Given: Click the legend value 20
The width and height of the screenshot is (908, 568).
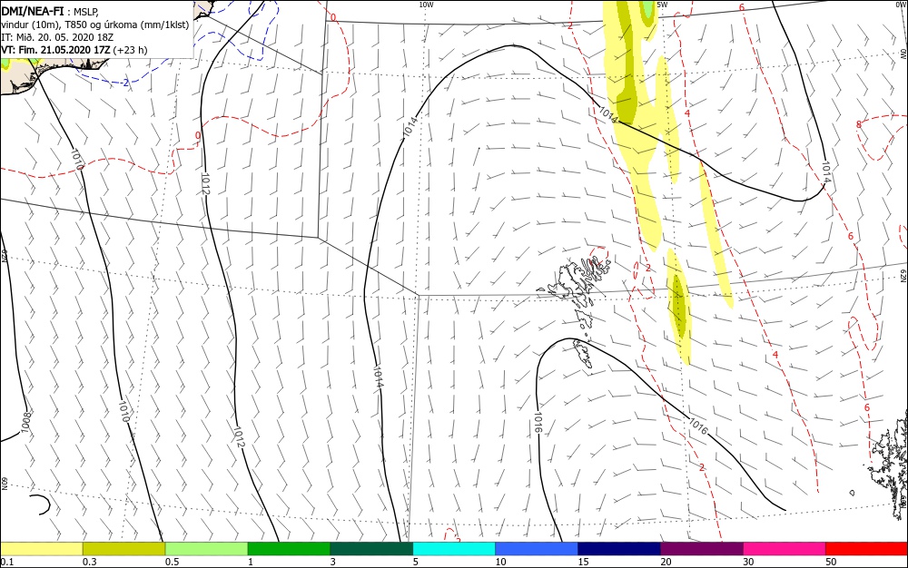Looking at the screenshot, I should (x=666, y=562).
